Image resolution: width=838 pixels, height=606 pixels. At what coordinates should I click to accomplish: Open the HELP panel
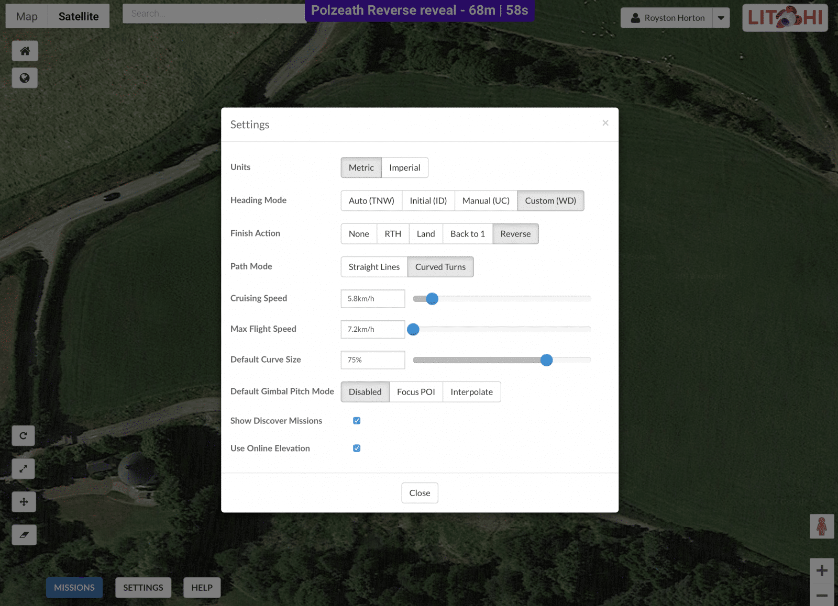point(202,587)
